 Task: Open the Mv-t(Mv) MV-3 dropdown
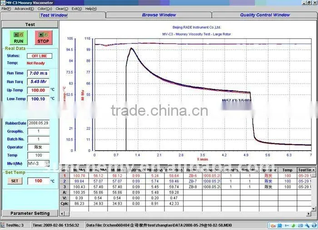click(x=47, y=164)
